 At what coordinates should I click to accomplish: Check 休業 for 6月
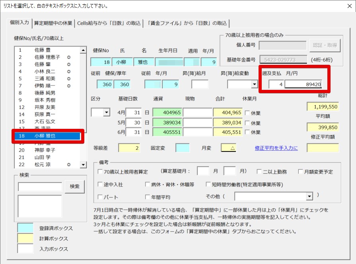click(247, 132)
